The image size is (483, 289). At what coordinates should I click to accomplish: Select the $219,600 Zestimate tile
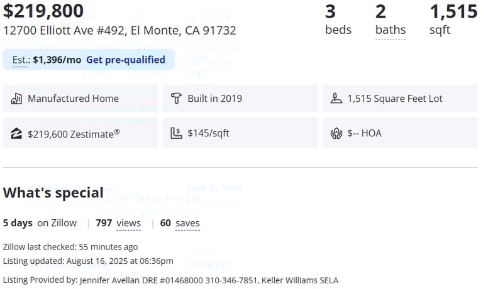[x=80, y=133]
